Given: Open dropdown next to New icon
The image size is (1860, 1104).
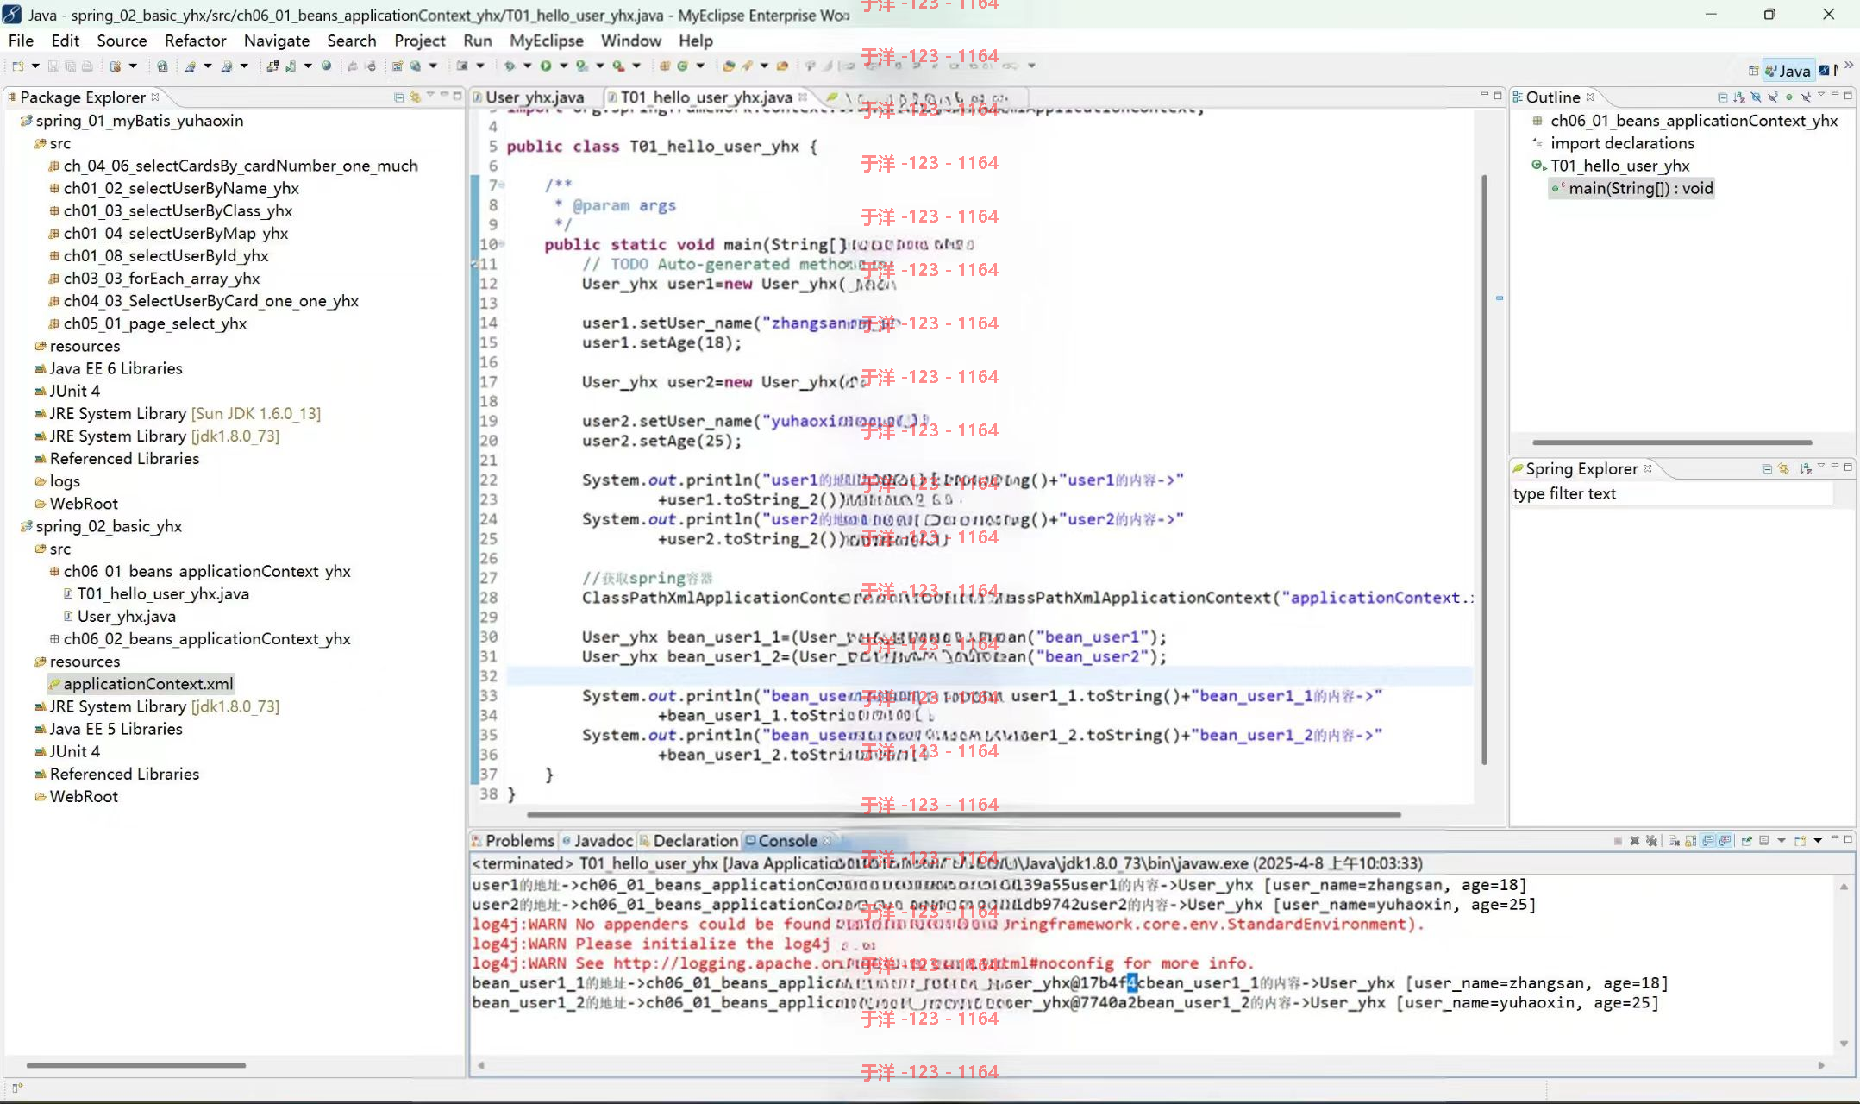Looking at the screenshot, I should (x=35, y=66).
